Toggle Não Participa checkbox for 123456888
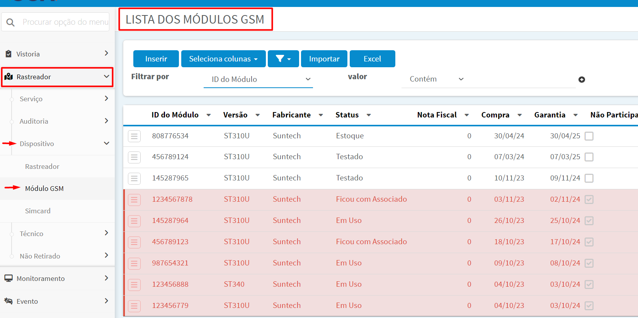The width and height of the screenshot is (638, 318). pyautogui.click(x=589, y=284)
